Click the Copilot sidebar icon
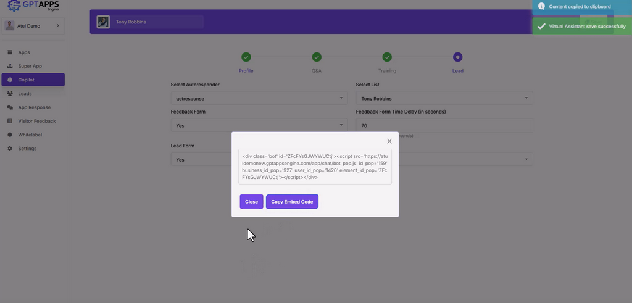The image size is (632, 303). 10,80
